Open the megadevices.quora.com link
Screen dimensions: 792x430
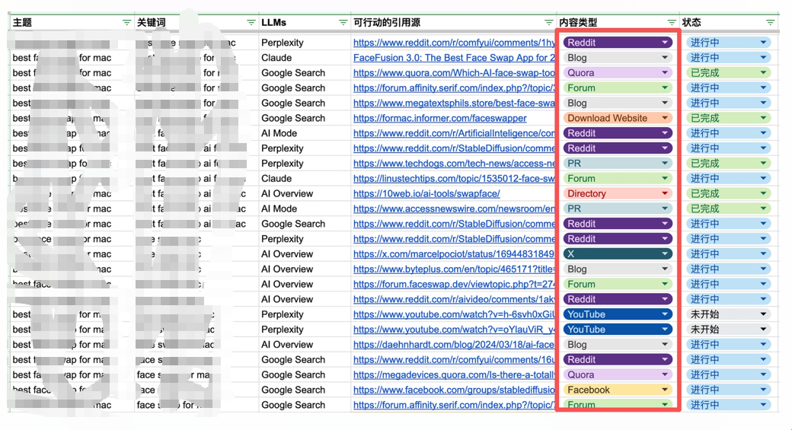pos(454,375)
